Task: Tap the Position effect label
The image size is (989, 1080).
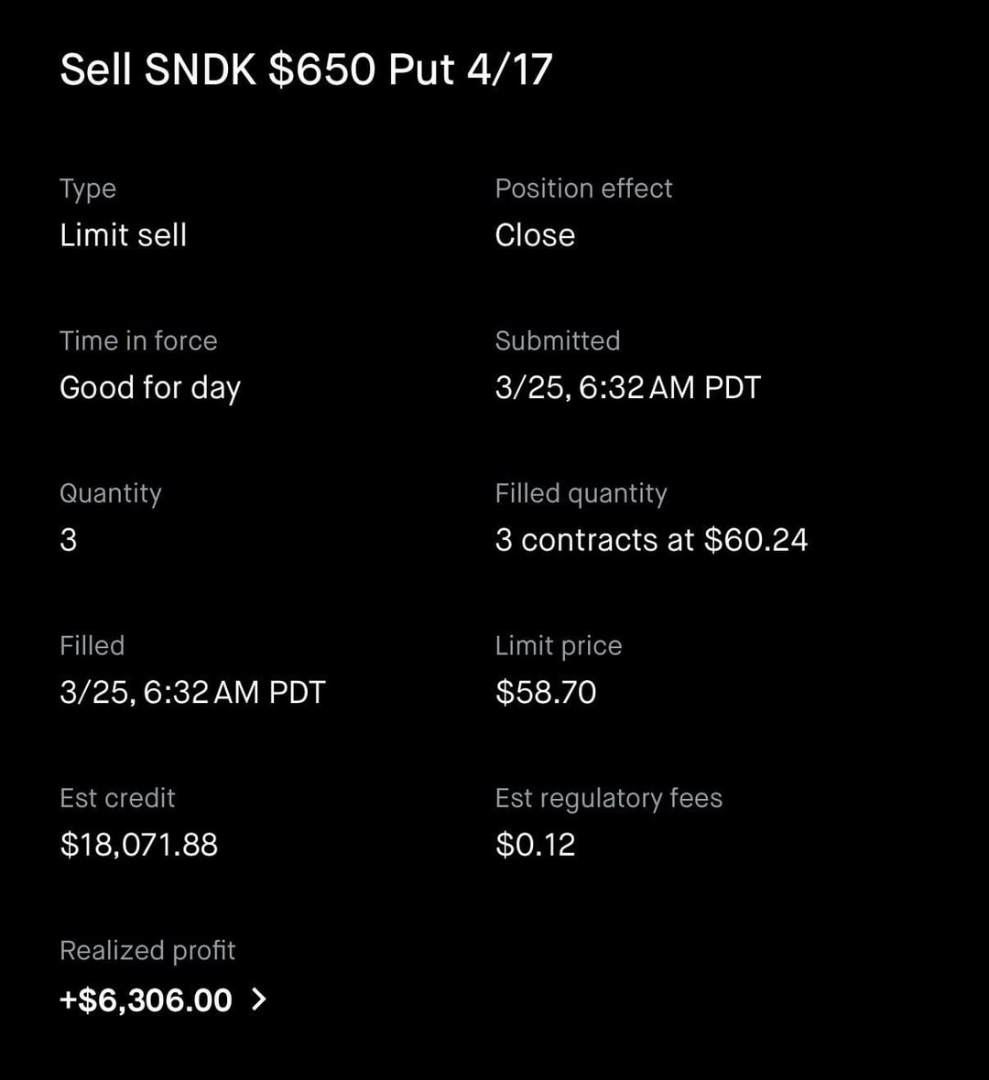Action: pyautogui.click(x=583, y=189)
